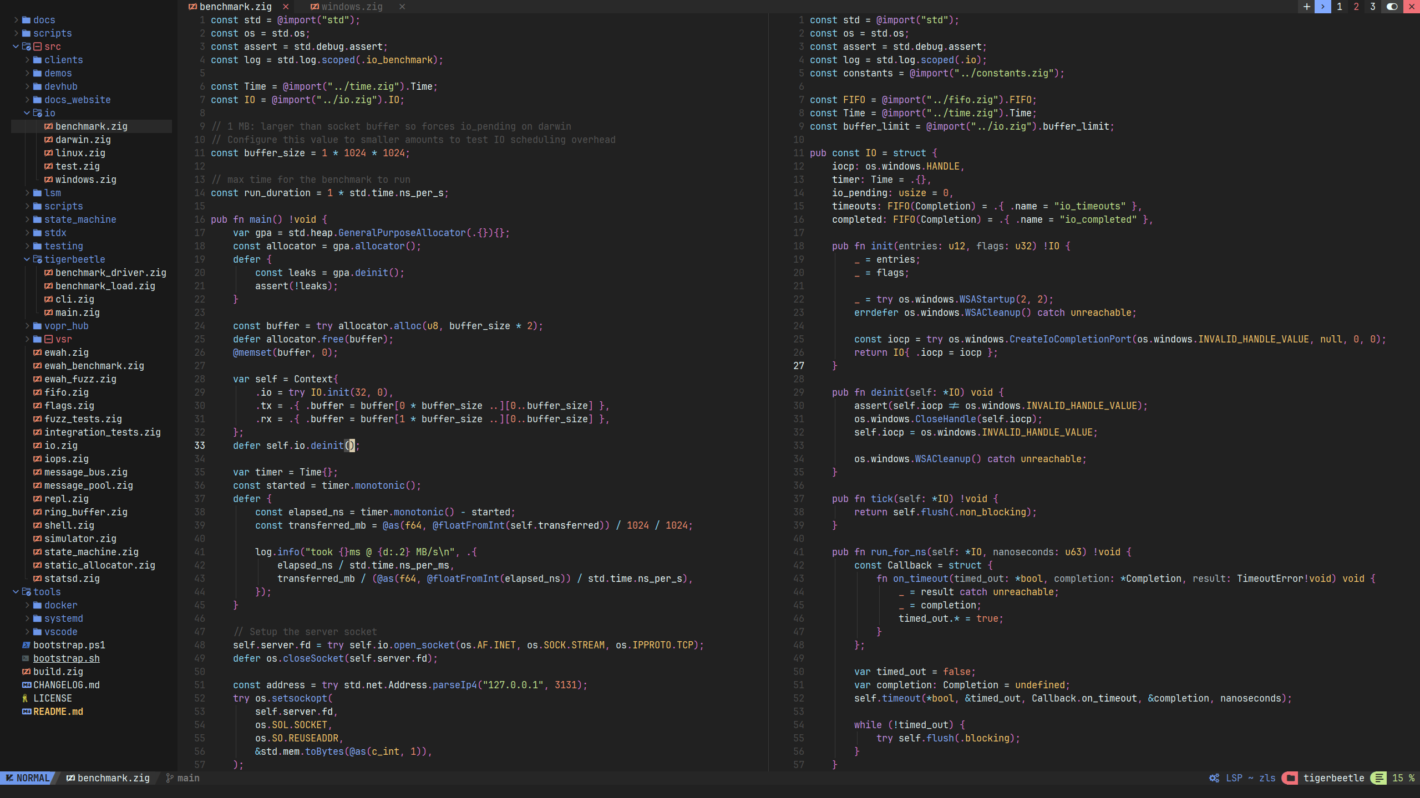Click the zig icon beside main.zig

coord(48,313)
